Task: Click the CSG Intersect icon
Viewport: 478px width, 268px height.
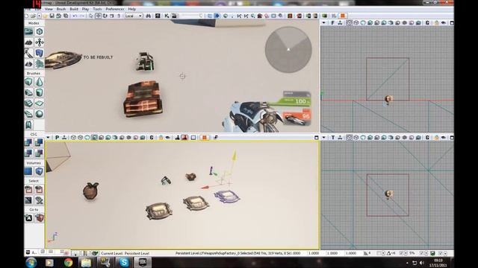Action: [28, 153]
